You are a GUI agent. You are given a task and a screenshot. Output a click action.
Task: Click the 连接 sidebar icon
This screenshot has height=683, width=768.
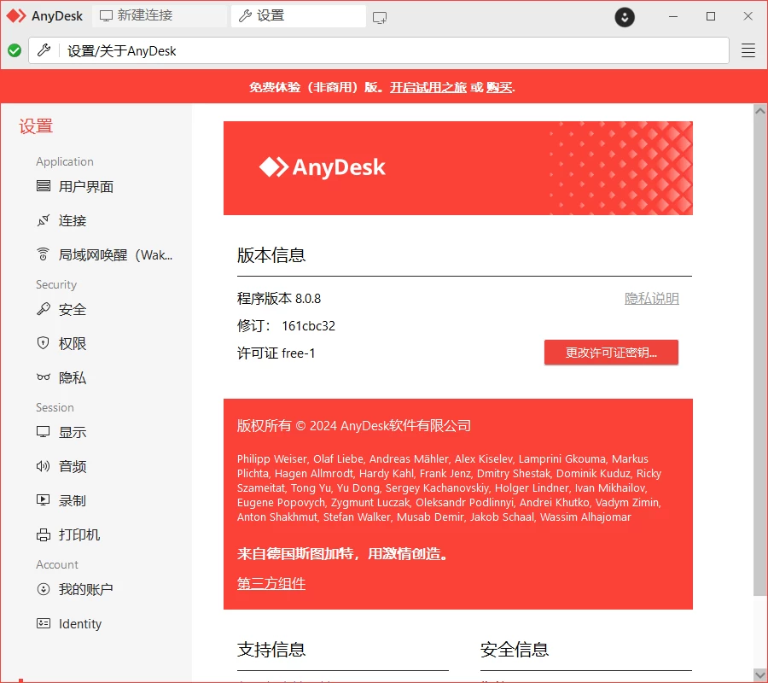(x=44, y=220)
